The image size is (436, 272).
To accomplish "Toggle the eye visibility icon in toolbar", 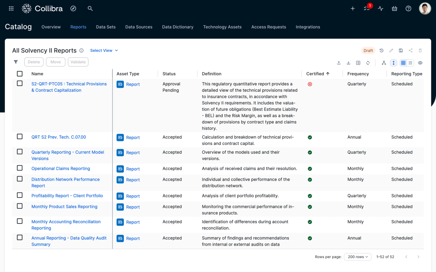I will (x=420, y=63).
